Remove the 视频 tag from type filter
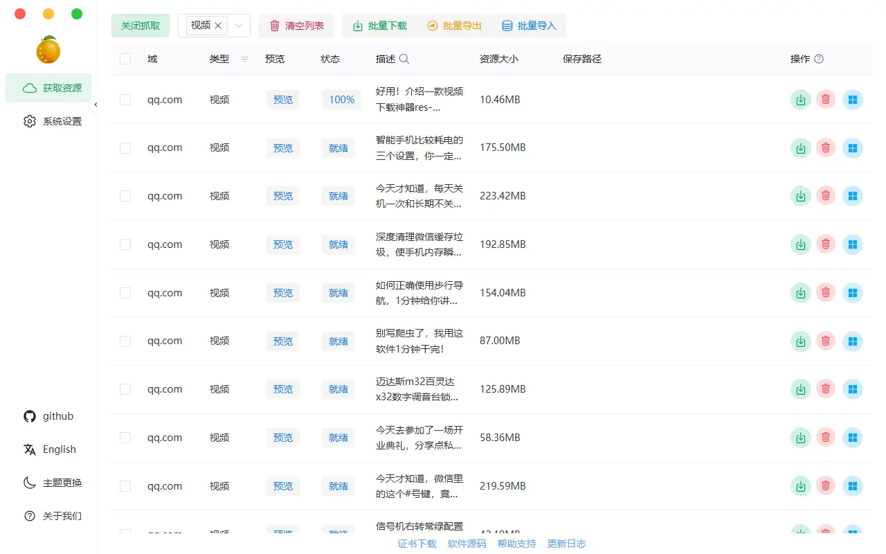 tap(218, 26)
